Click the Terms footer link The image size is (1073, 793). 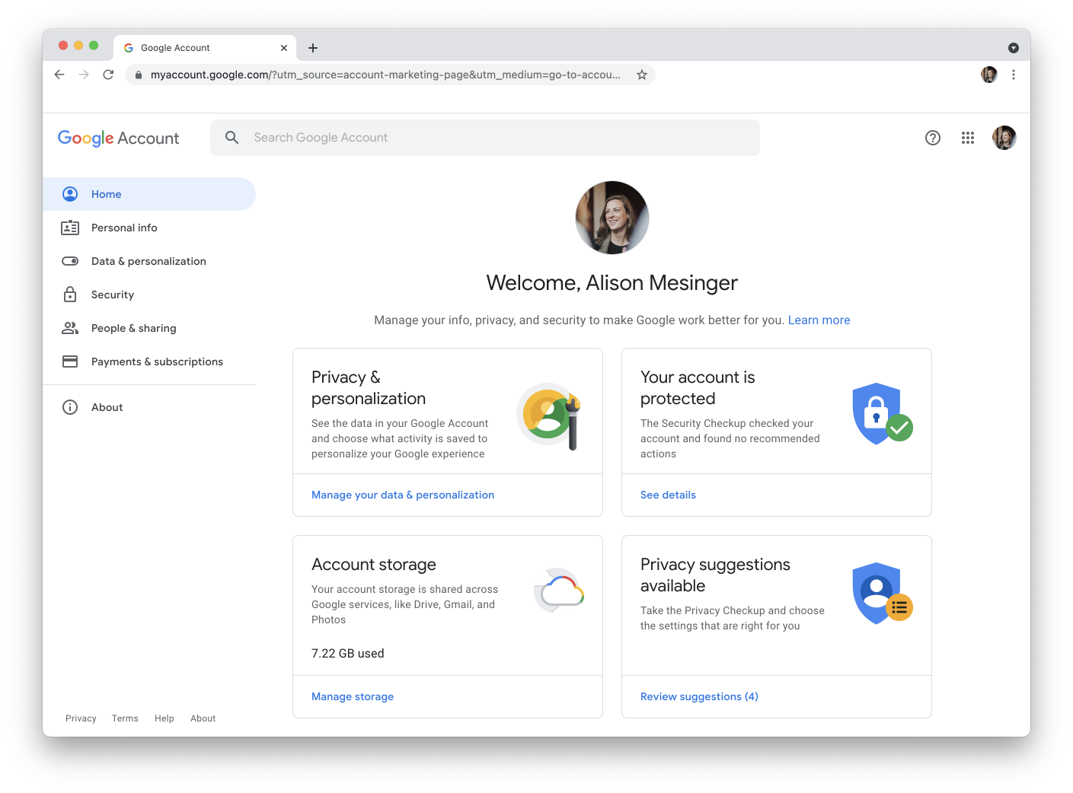pyautogui.click(x=125, y=718)
